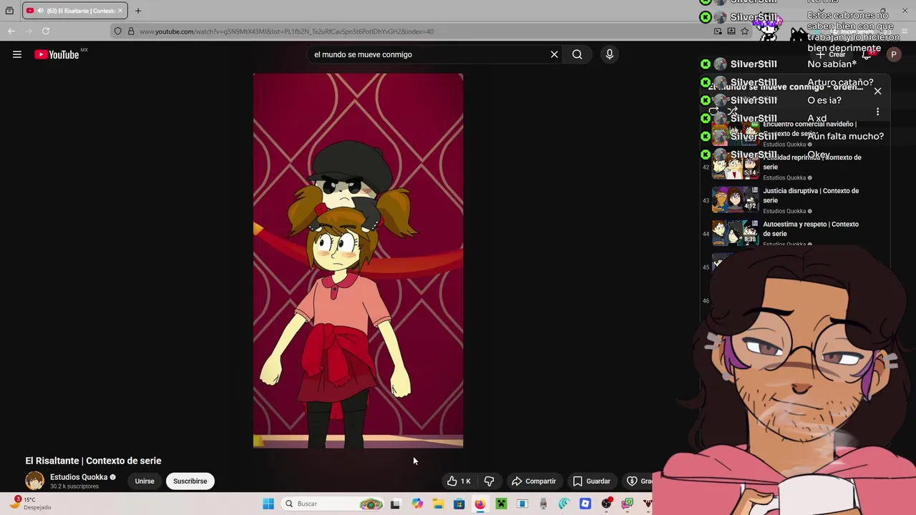Viewport: 916px width, 515px height.
Task: Open File Explorer from the taskbar
Action: [438, 504]
